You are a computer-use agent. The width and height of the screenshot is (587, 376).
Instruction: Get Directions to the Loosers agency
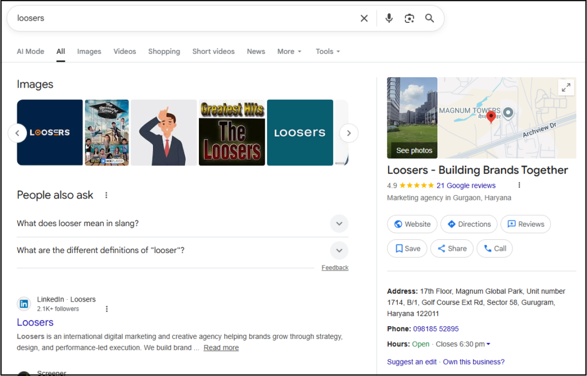click(468, 224)
